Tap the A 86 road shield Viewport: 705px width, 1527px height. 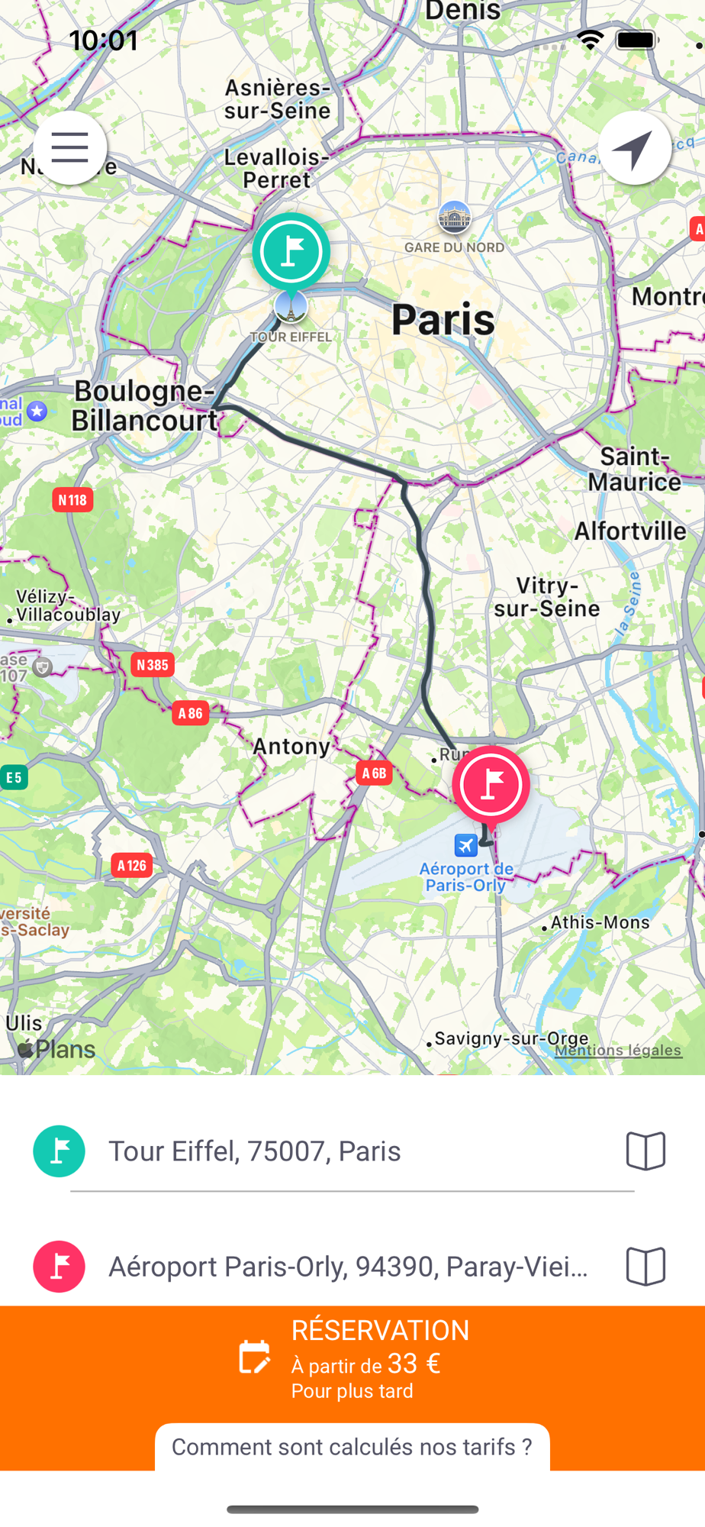click(x=190, y=713)
